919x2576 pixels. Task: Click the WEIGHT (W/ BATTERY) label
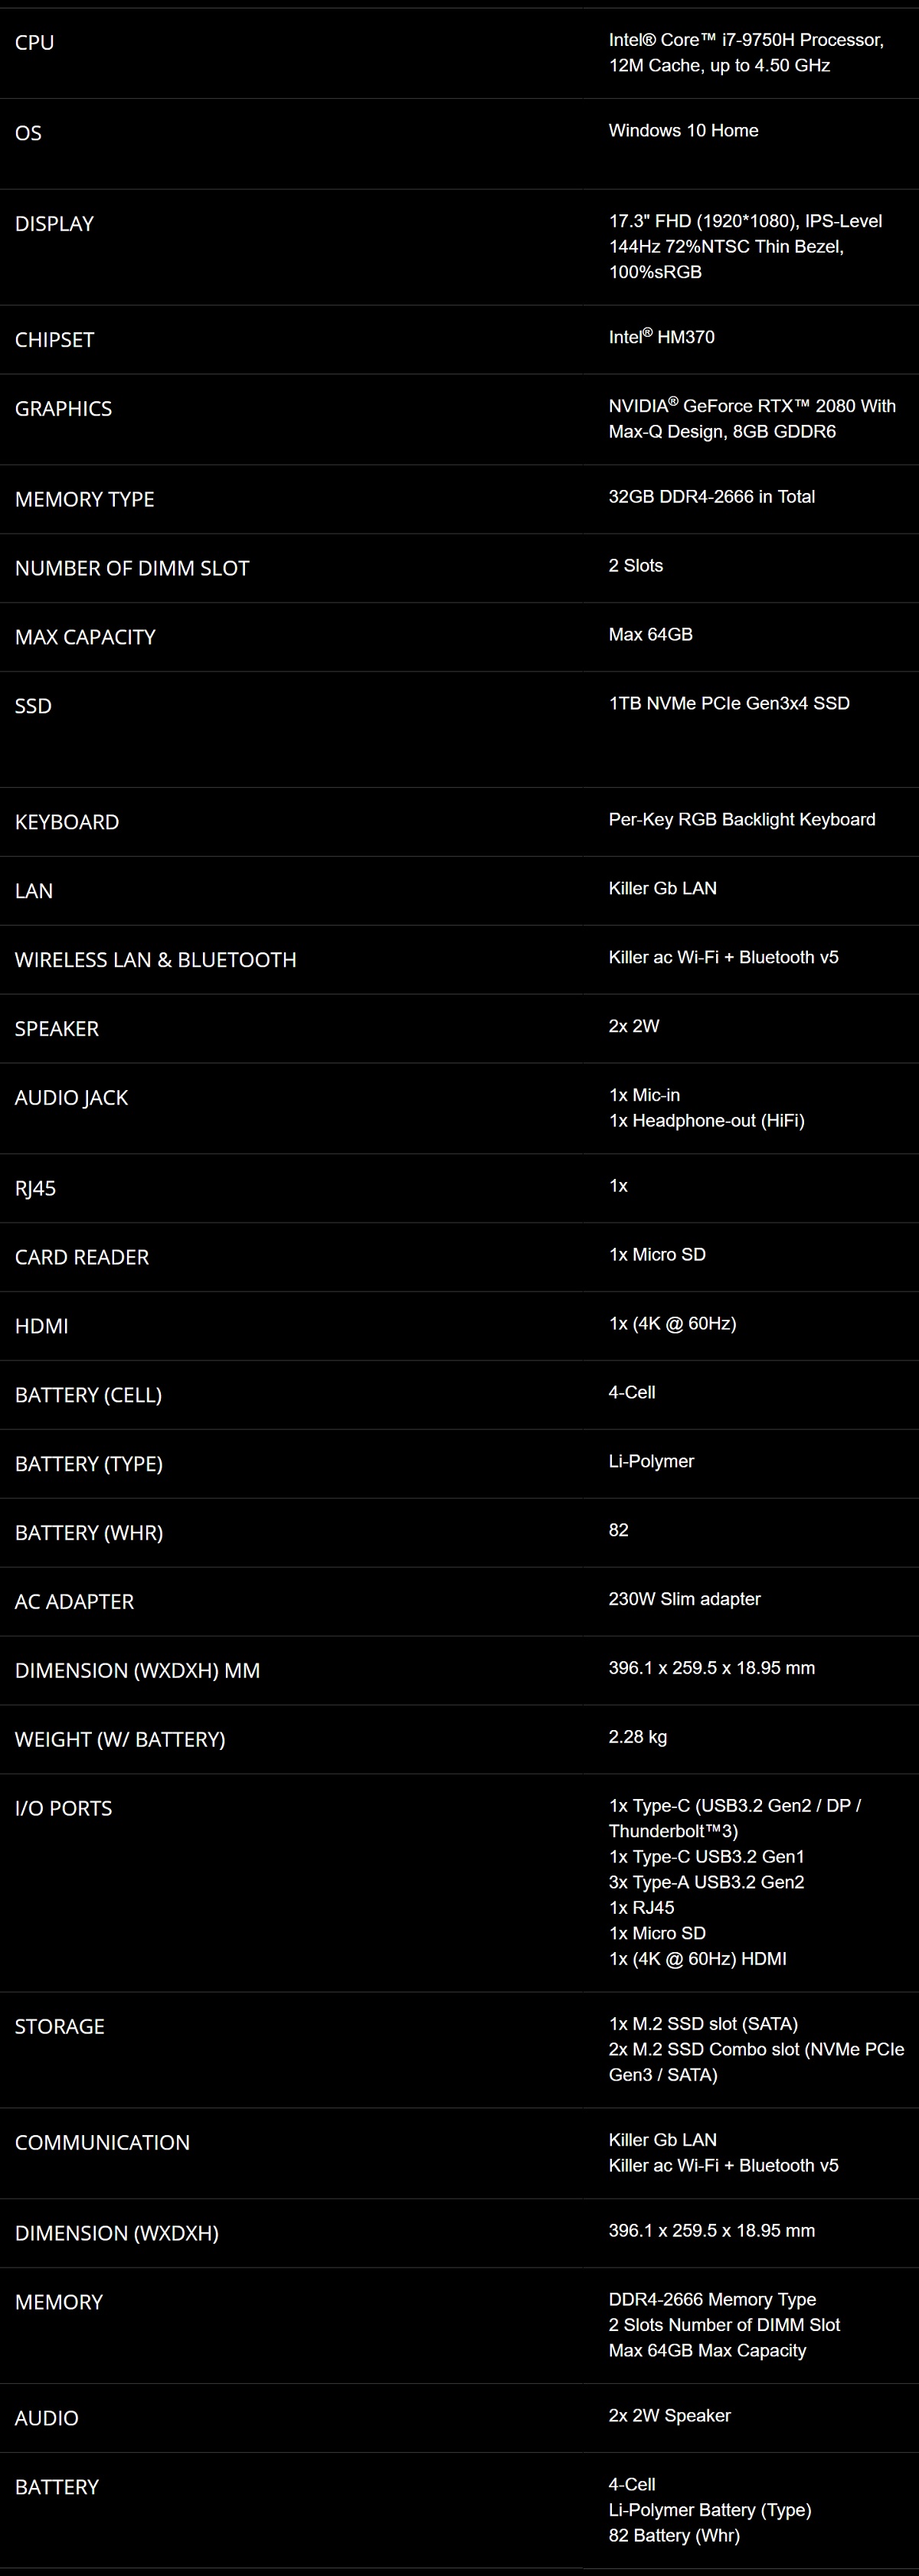click(x=120, y=1739)
